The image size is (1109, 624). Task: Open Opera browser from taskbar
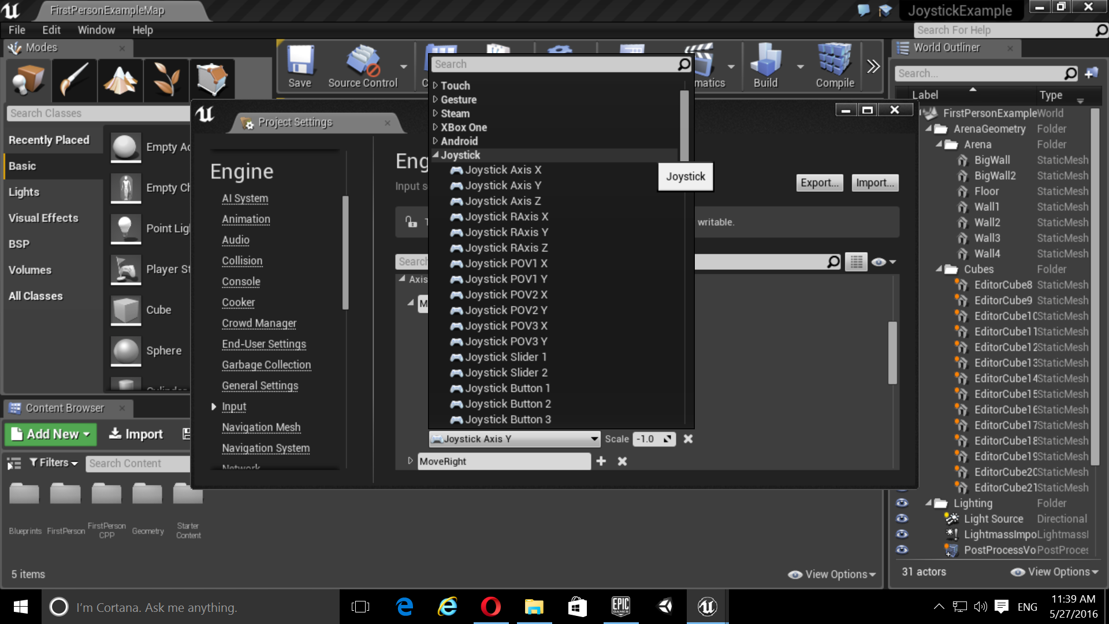490,607
